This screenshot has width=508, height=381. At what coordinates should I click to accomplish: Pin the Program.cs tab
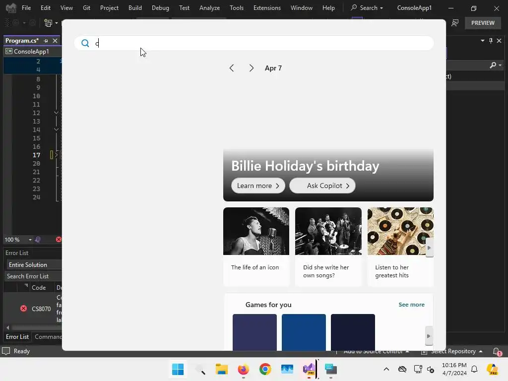point(46,41)
